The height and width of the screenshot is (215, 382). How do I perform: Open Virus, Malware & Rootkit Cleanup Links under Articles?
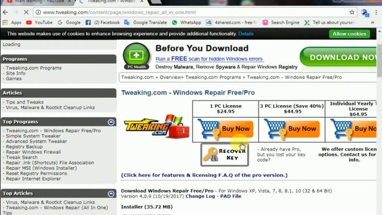50,107
